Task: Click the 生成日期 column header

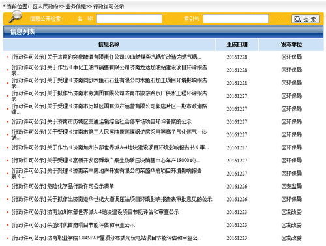Action: click(x=237, y=44)
